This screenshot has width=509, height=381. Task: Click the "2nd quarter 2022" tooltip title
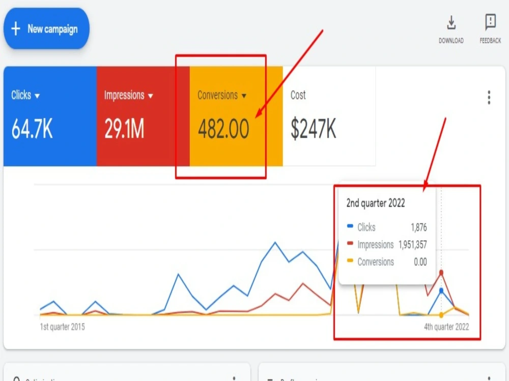[x=376, y=203]
